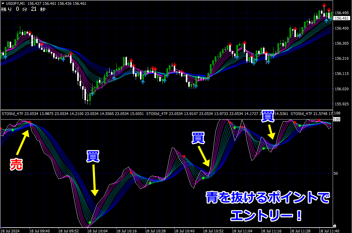The width and height of the screenshot is (352, 233).
Task: Click the 50 indicator level label
Action: tap(336, 174)
